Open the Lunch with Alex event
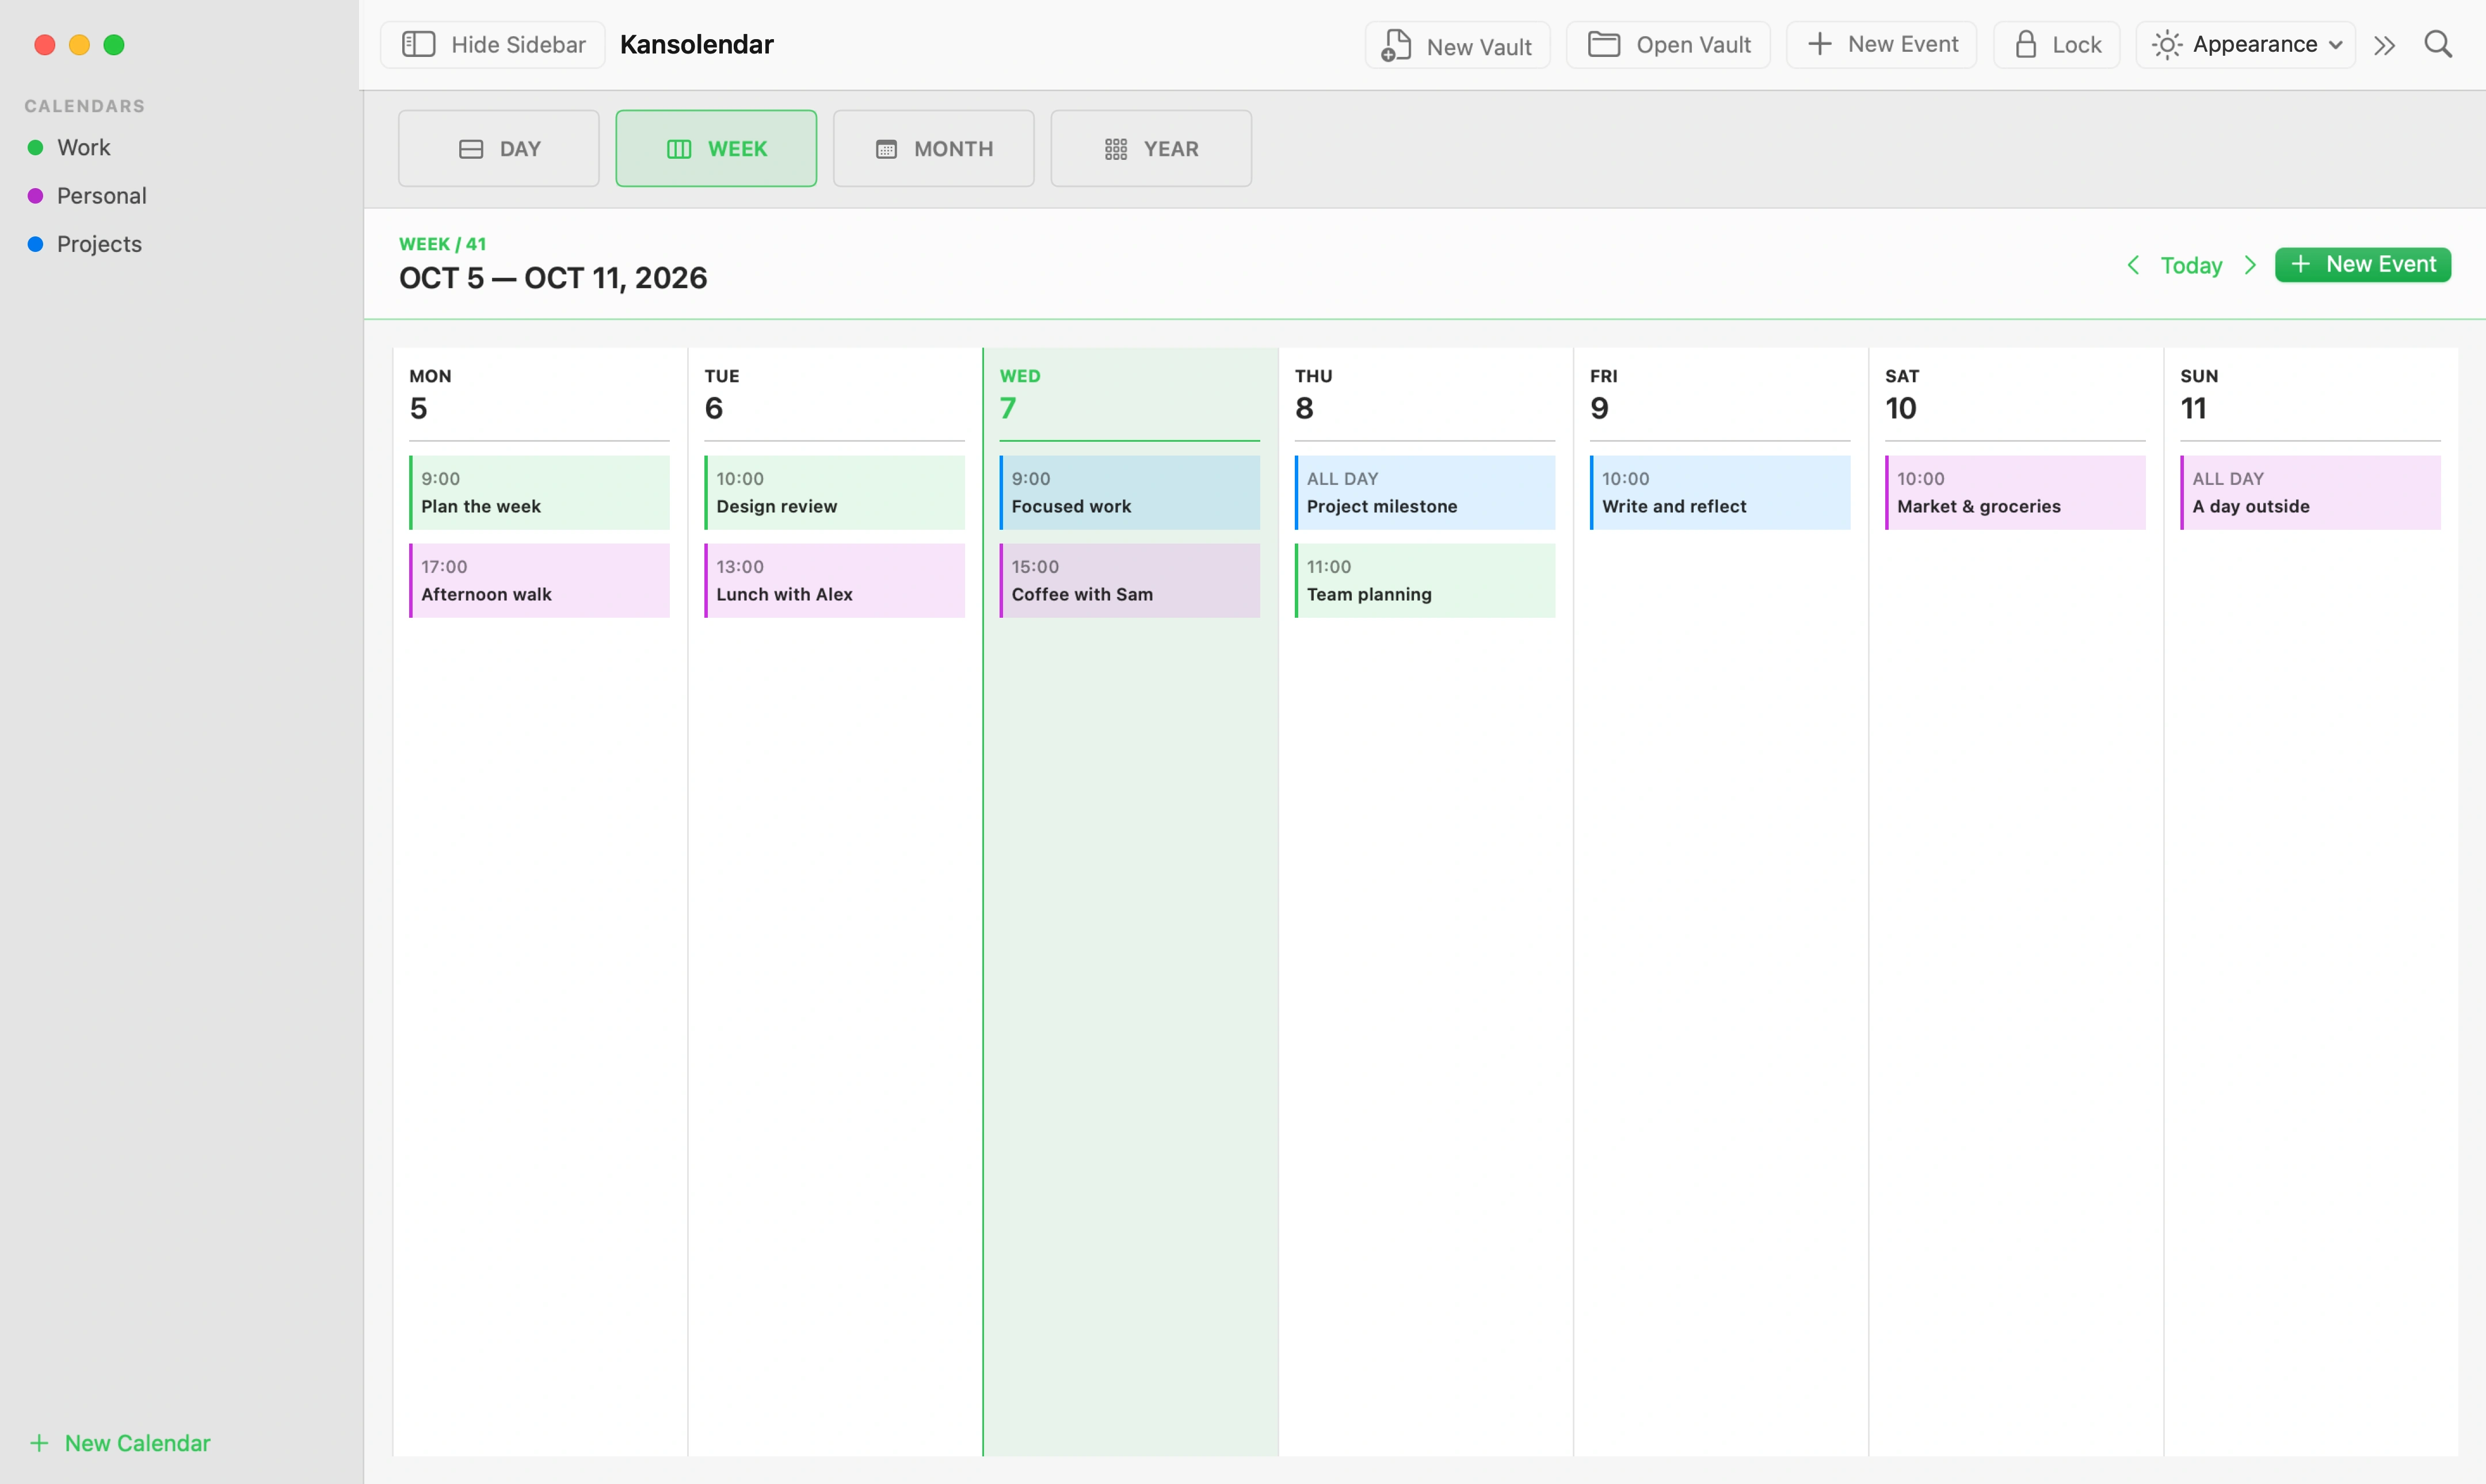Viewport: 2486px width, 1484px height. point(834,580)
